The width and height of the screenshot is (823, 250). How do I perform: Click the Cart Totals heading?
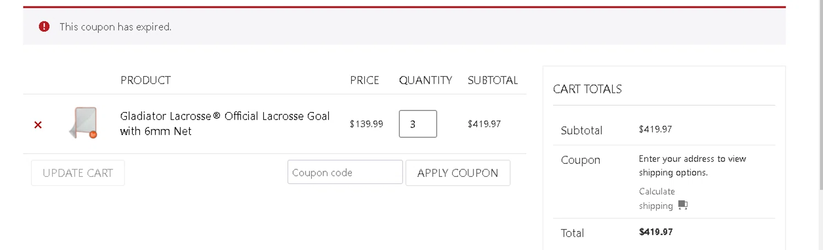[587, 89]
